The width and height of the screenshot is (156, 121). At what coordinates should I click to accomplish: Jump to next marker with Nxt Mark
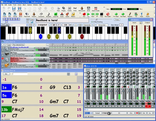click(123, 15)
